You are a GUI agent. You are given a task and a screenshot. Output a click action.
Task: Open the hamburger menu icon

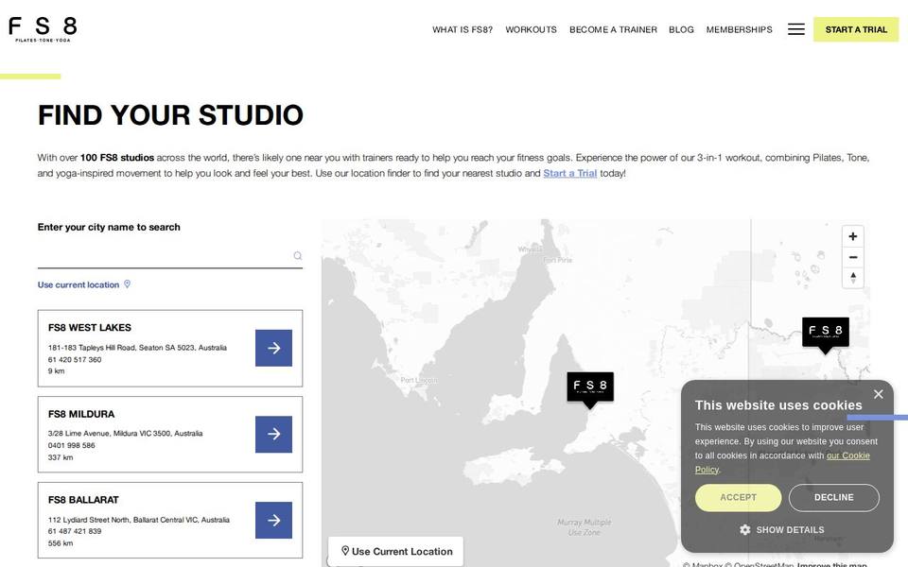pos(795,29)
